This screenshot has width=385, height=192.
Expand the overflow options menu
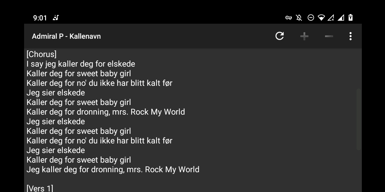coord(350,36)
